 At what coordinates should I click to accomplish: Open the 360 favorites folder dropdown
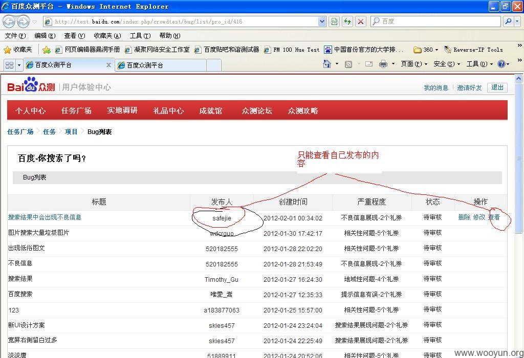[x=426, y=50]
